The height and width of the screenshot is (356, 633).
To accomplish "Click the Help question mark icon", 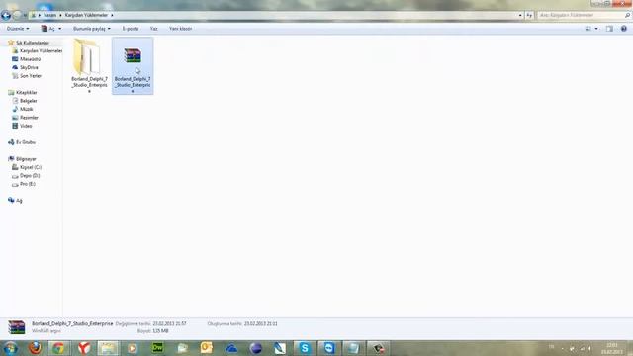I will coord(624,29).
